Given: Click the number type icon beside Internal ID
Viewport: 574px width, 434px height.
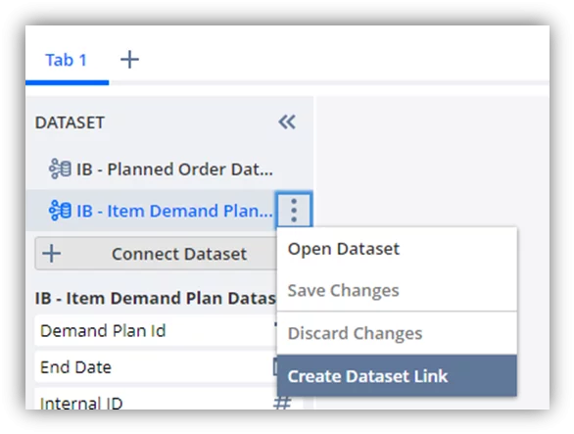Looking at the screenshot, I should (x=282, y=403).
